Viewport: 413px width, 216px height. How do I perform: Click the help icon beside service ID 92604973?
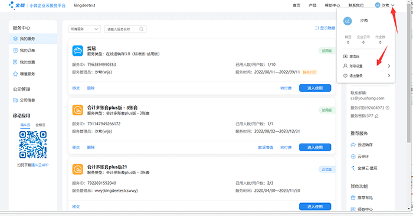388,108
